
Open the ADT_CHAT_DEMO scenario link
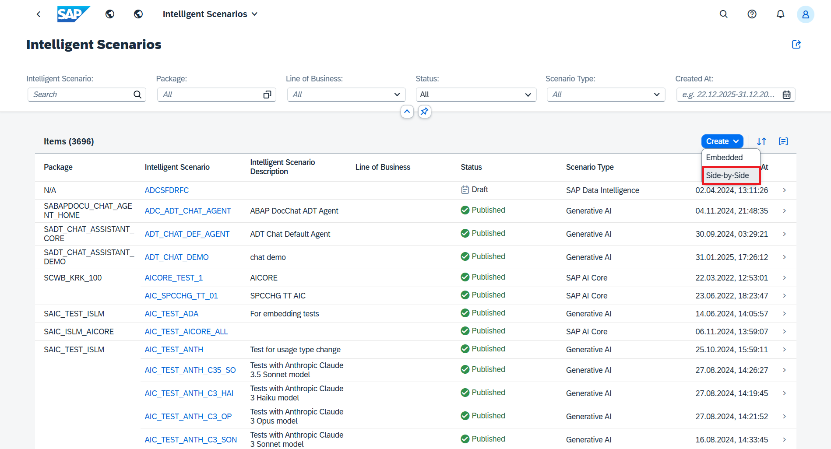tap(177, 257)
